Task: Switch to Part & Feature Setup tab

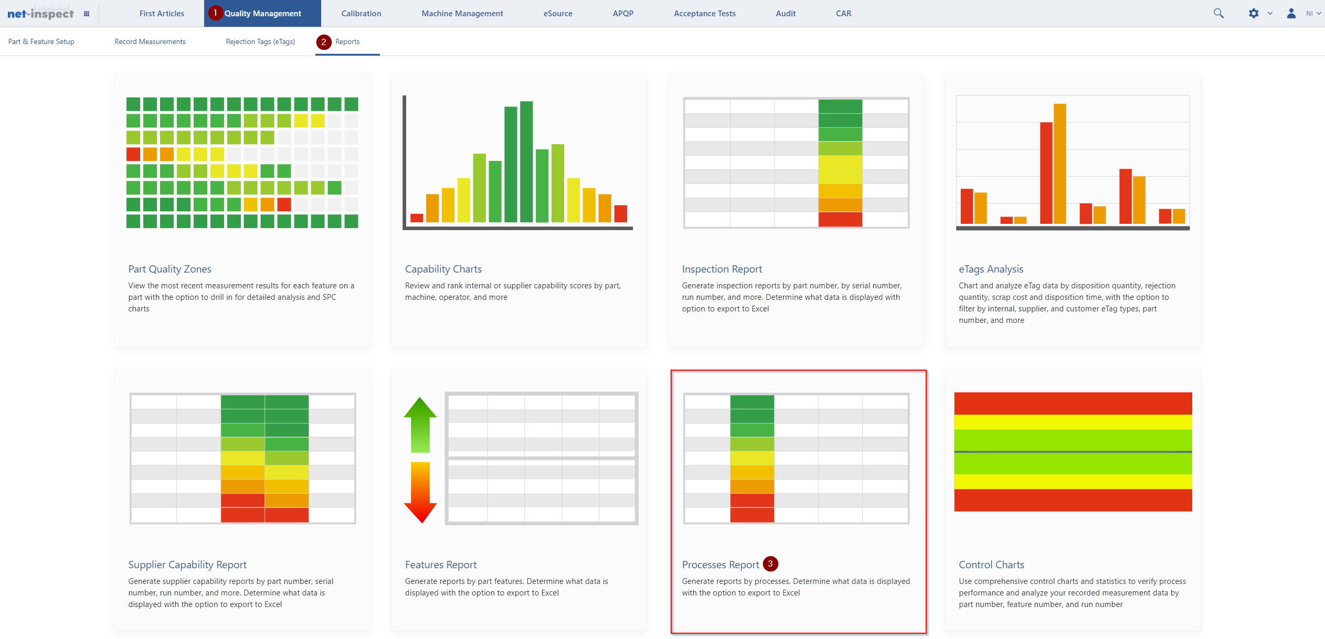Action: [41, 41]
